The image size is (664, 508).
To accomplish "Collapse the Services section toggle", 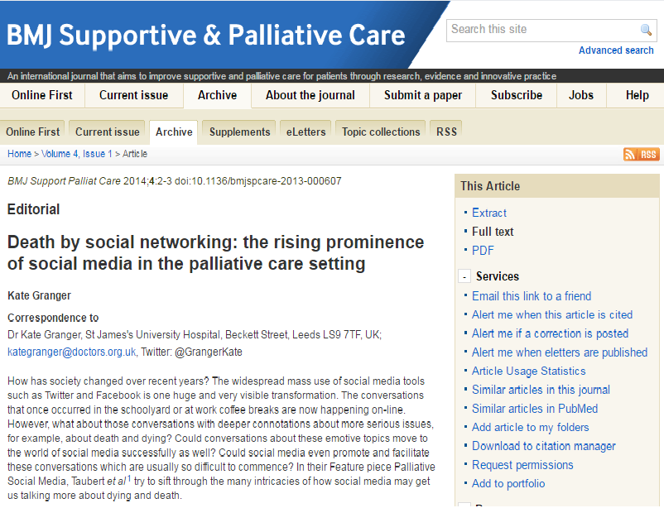I will [464, 276].
